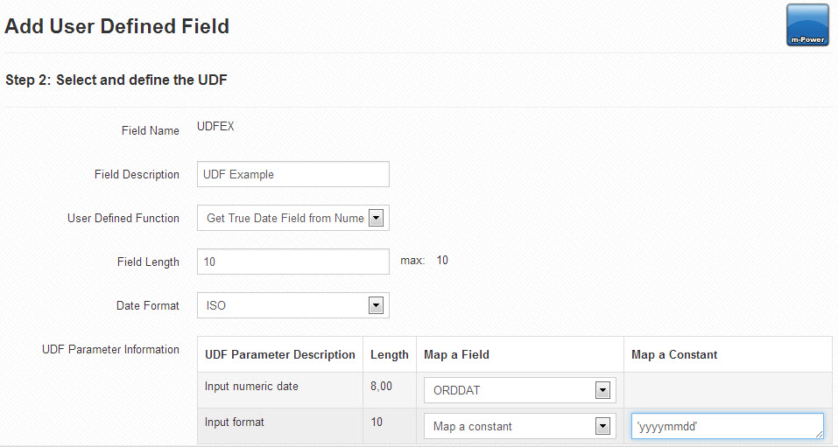Click the 'User Defined Function' label
The image size is (838, 447).
(123, 218)
